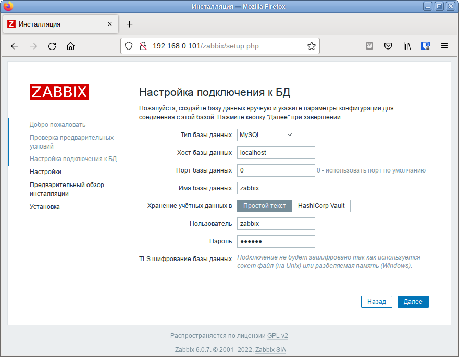
Task: Focus the Пароль field
Action: [276, 241]
